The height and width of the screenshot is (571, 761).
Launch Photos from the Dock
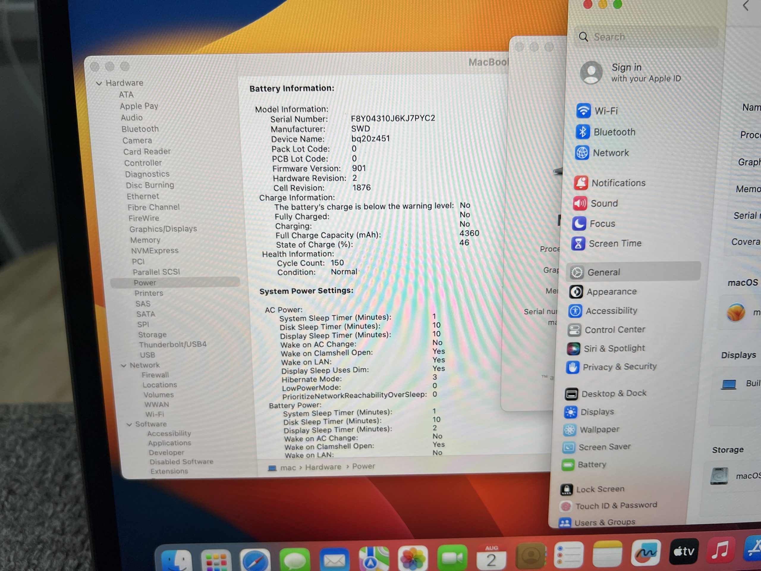coord(413,559)
